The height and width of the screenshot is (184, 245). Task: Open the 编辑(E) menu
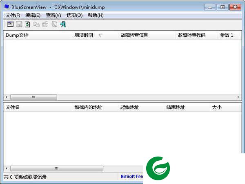coord(33,16)
